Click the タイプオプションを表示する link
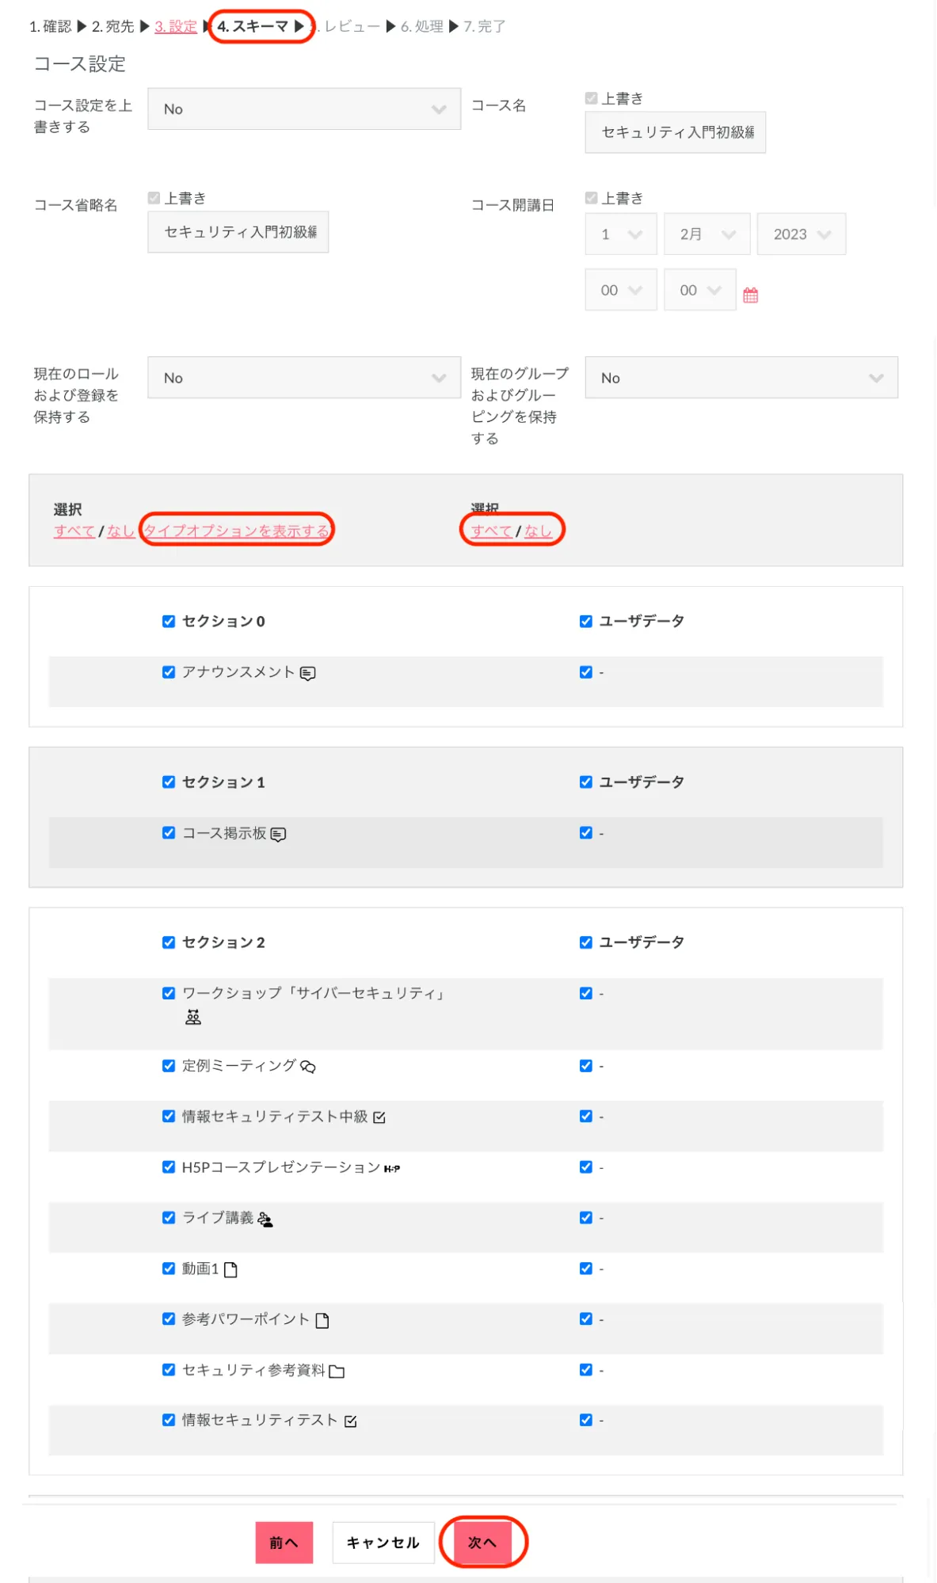 236,531
